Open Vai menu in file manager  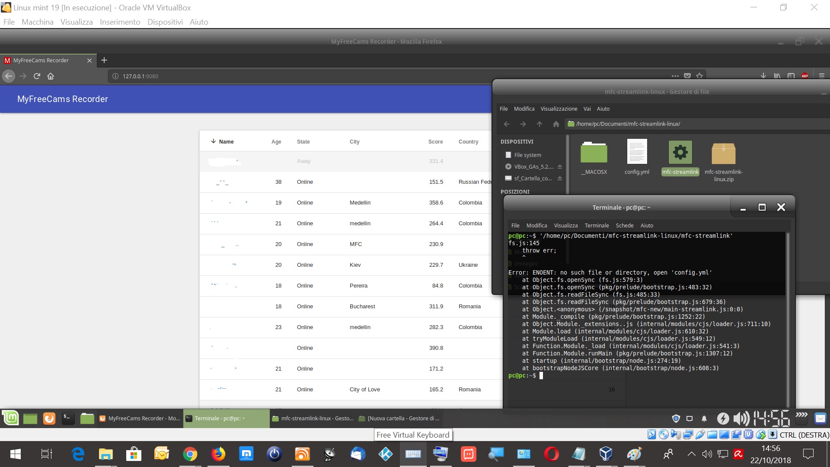[x=587, y=109]
